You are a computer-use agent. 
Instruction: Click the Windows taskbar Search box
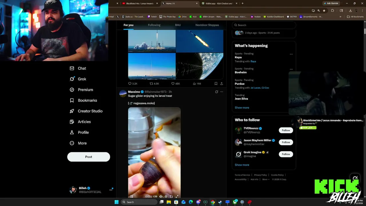pos(139,202)
